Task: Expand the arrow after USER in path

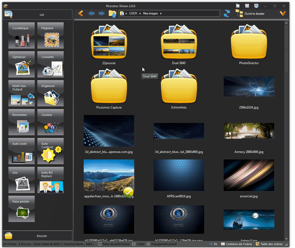Action: pos(140,13)
